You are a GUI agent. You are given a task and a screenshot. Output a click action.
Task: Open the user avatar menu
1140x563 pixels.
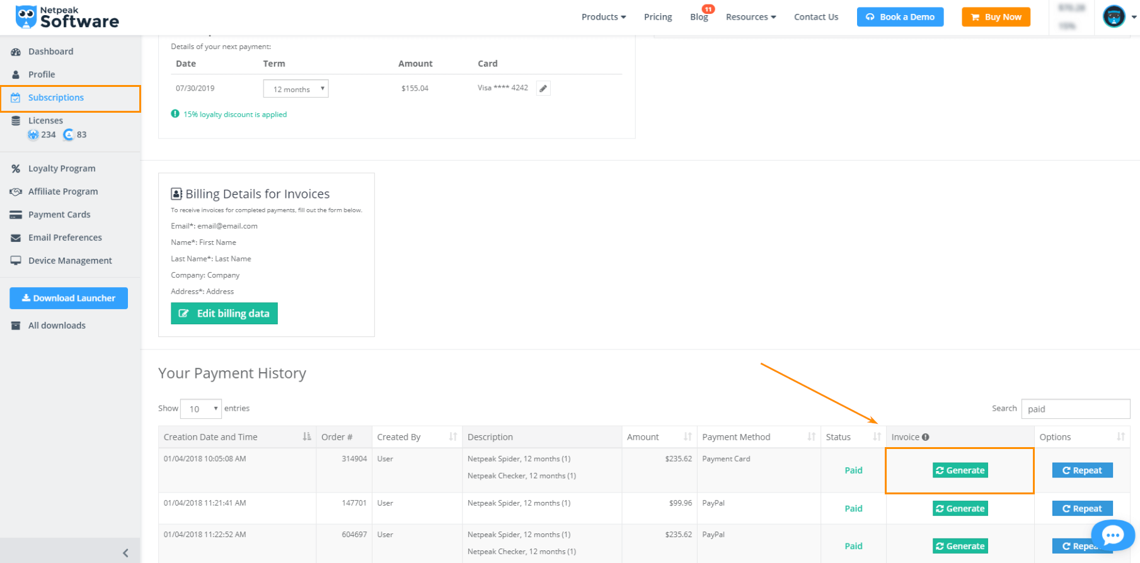(1119, 17)
